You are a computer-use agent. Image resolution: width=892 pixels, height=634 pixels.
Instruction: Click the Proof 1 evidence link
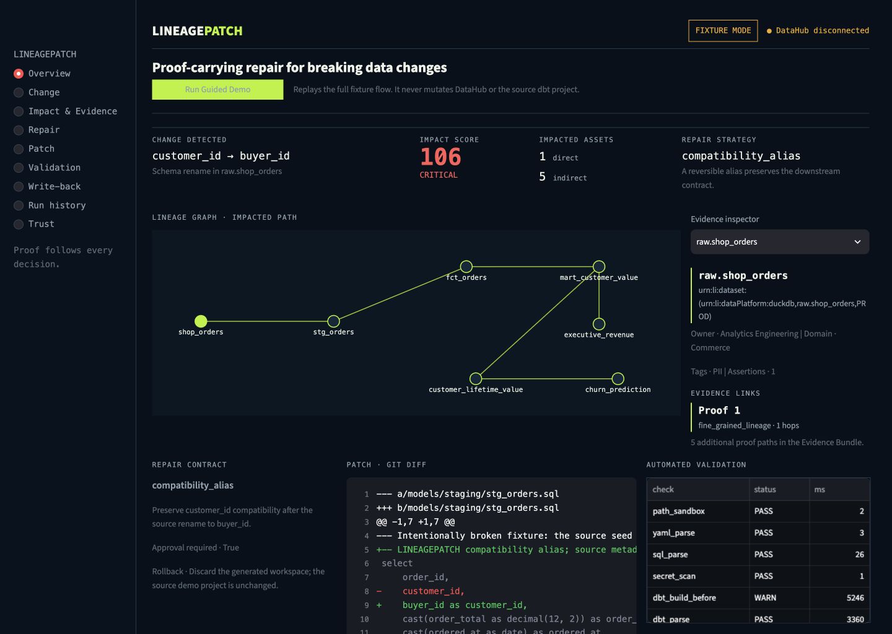point(719,410)
